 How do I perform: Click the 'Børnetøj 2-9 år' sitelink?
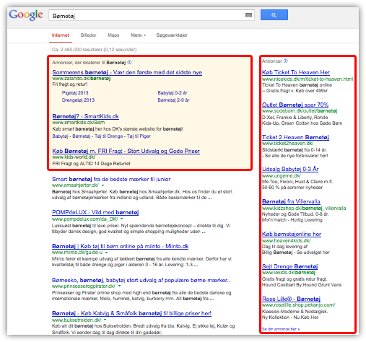[x=173, y=100]
